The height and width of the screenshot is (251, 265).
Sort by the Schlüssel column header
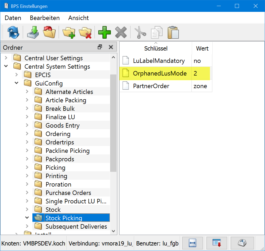156,48
